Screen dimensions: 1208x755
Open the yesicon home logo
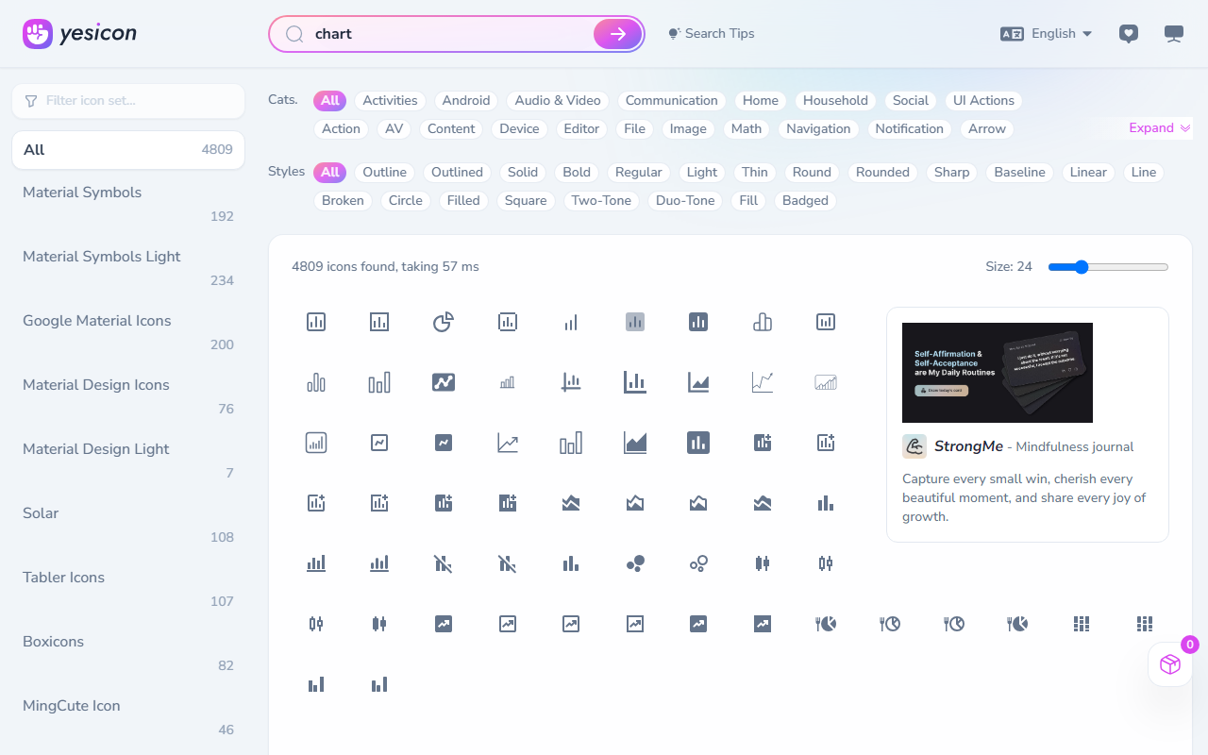tap(80, 34)
